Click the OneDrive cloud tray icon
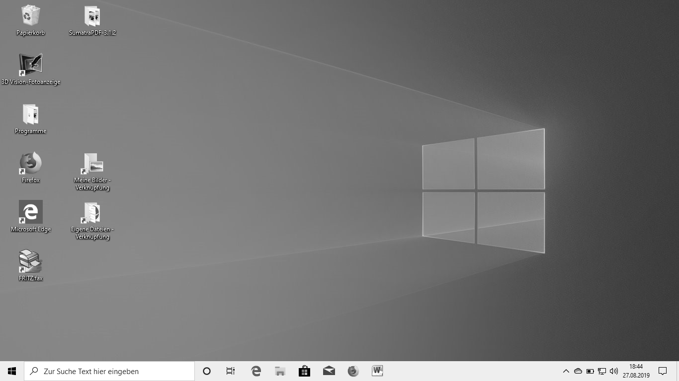Viewport: 679px width, 381px height. pyautogui.click(x=578, y=371)
